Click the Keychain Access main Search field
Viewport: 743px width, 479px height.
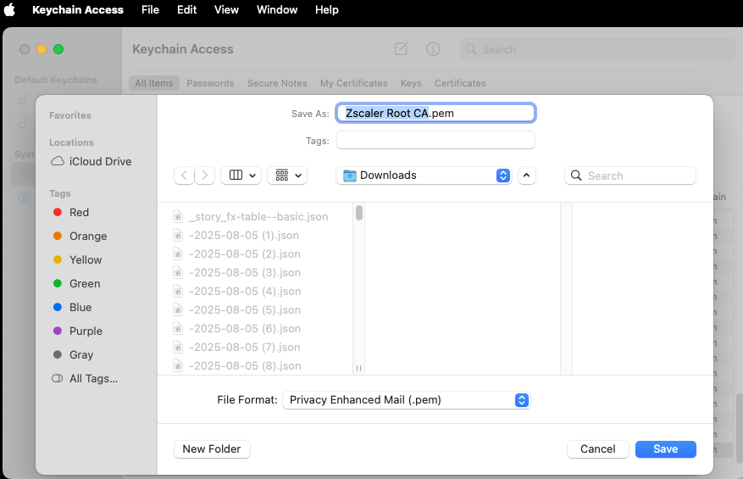[x=597, y=49]
